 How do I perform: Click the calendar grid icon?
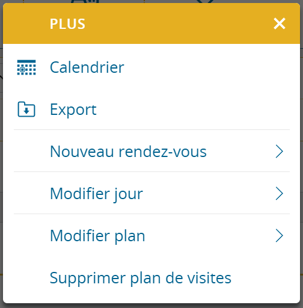coord(26,67)
